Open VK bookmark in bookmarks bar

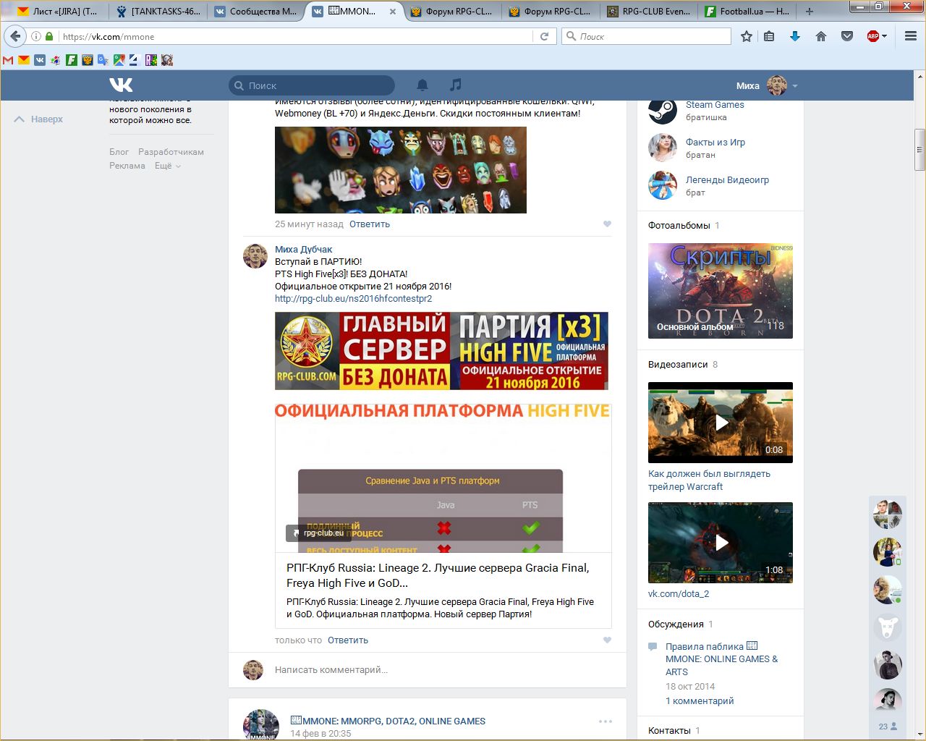[40, 60]
